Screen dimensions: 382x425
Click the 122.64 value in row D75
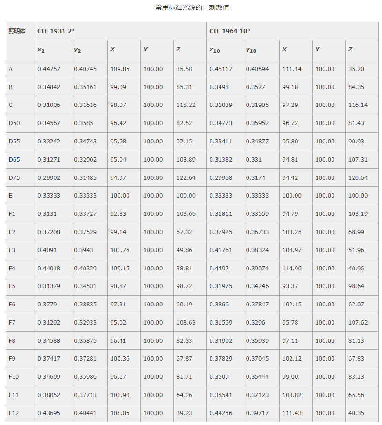coord(186,177)
